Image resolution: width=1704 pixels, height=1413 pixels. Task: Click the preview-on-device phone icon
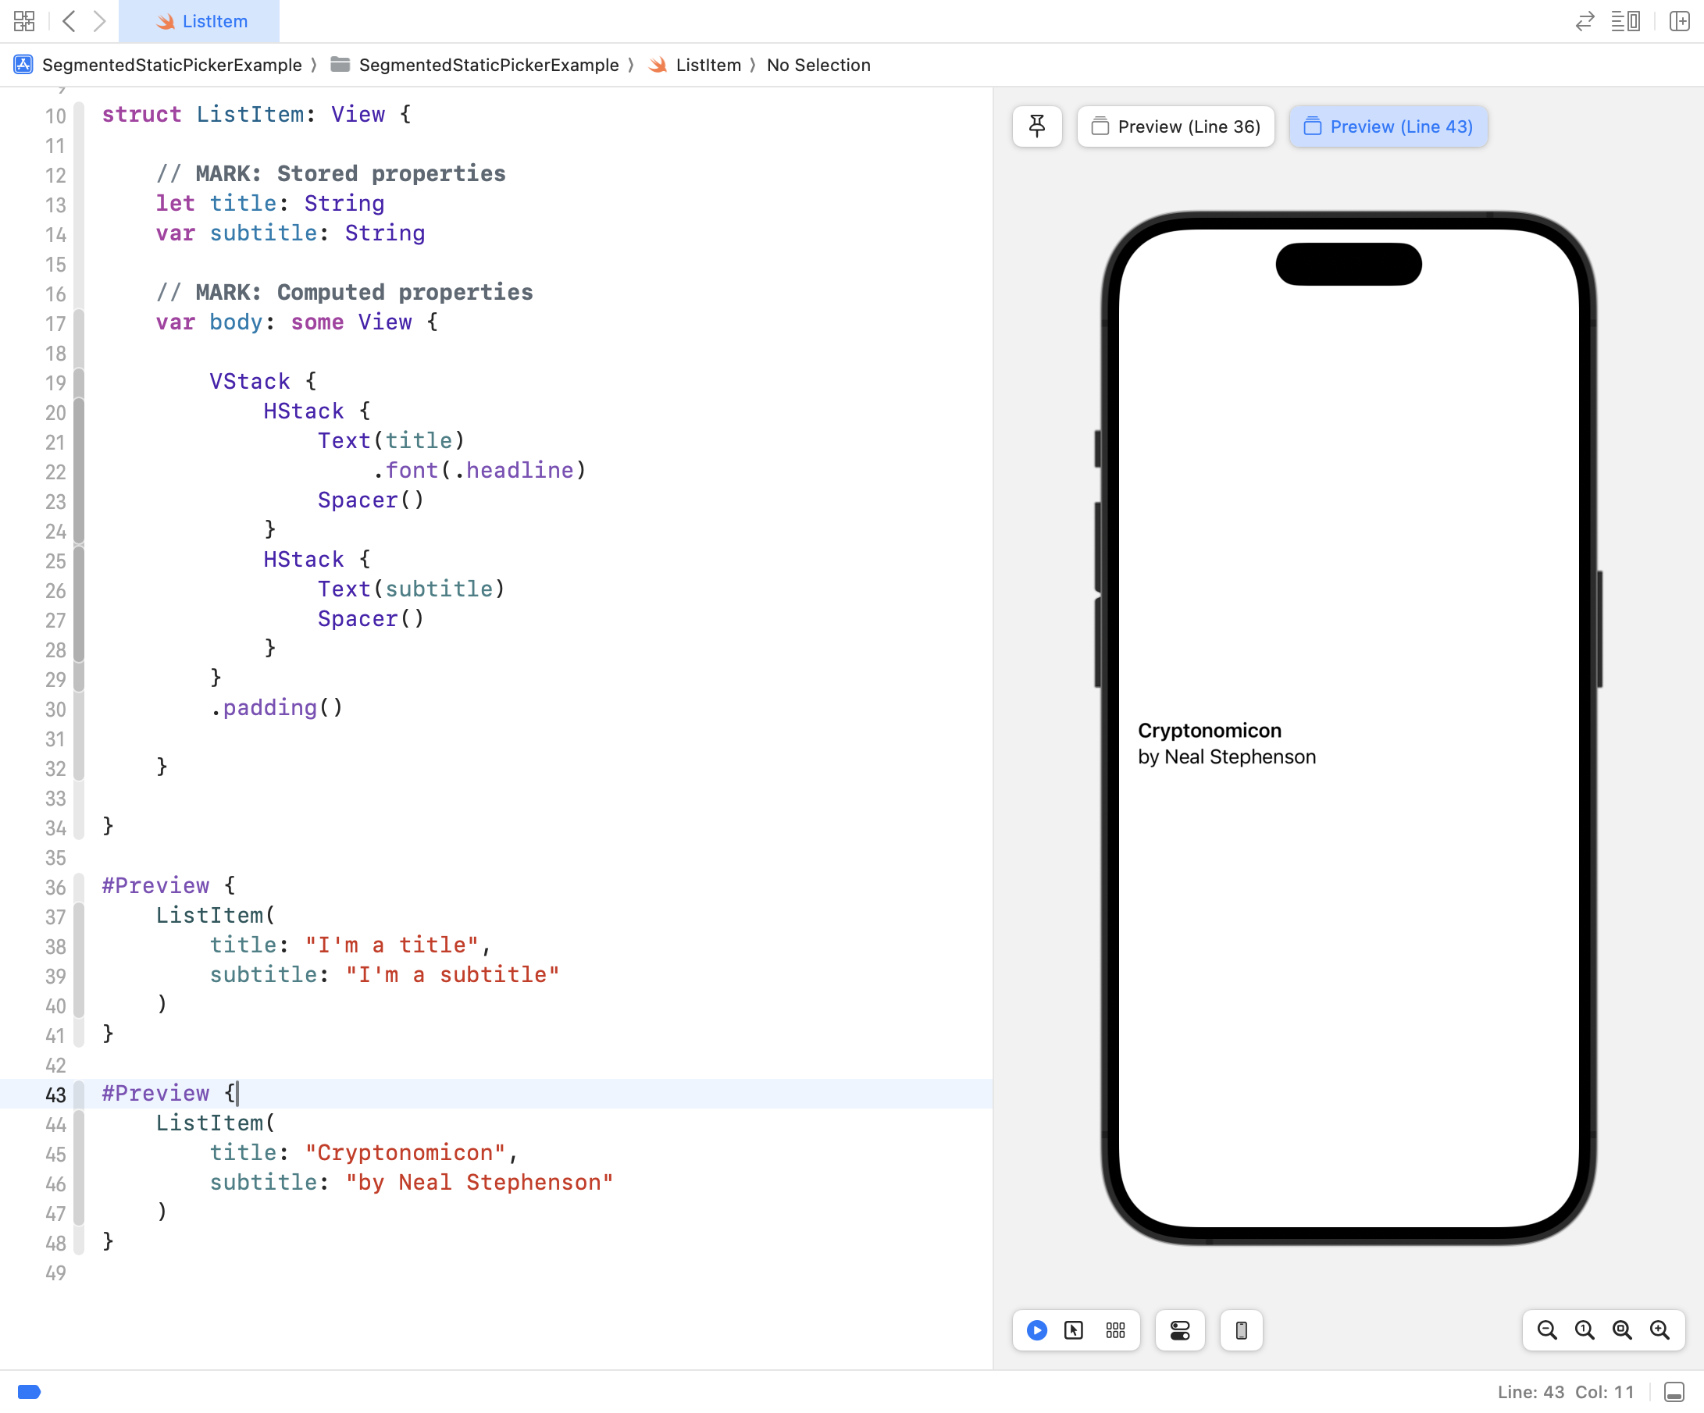[1241, 1330]
